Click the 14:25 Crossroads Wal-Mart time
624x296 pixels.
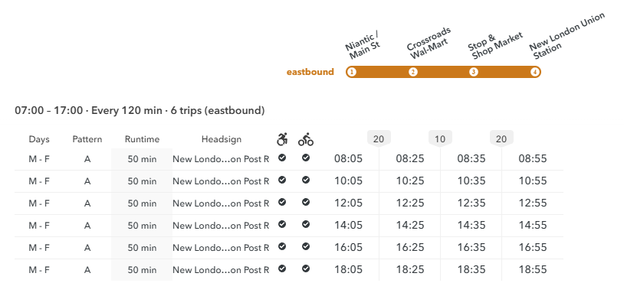(410, 226)
